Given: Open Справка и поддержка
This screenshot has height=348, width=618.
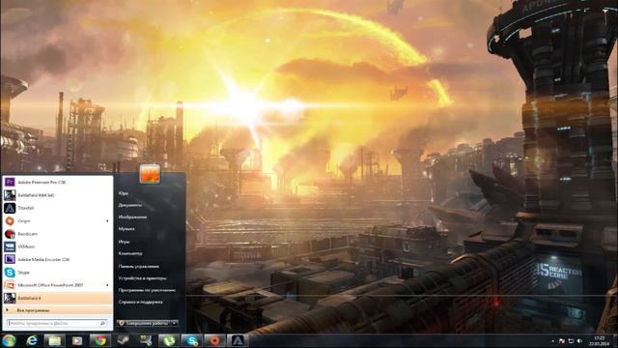Looking at the screenshot, I should (140, 302).
